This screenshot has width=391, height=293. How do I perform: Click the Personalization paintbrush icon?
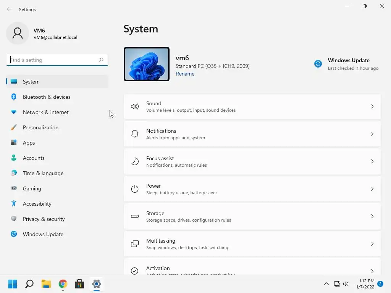tap(14, 127)
